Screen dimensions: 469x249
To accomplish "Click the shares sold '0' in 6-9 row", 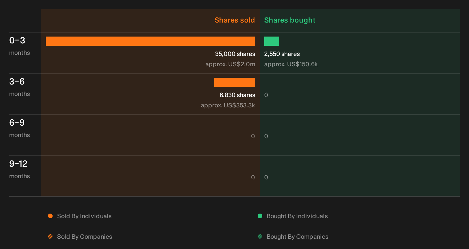I will pyautogui.click(x=253, y=136).
